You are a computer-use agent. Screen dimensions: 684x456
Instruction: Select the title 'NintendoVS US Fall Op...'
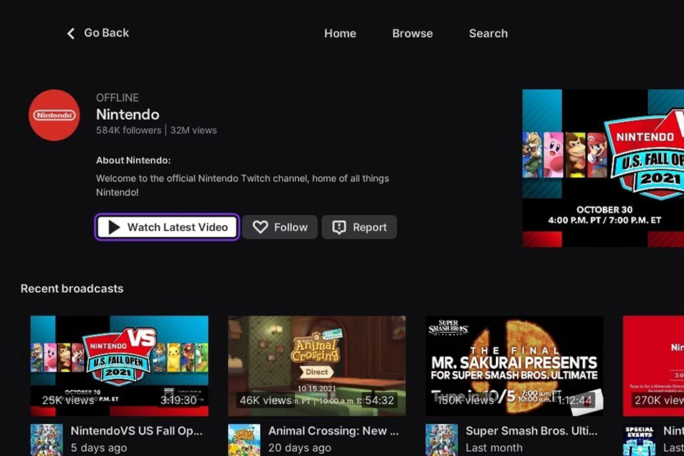[137, 430]
